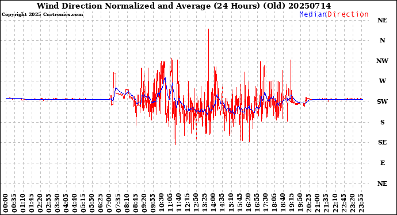Click the 08:45 time axis label

click(135, 203)
